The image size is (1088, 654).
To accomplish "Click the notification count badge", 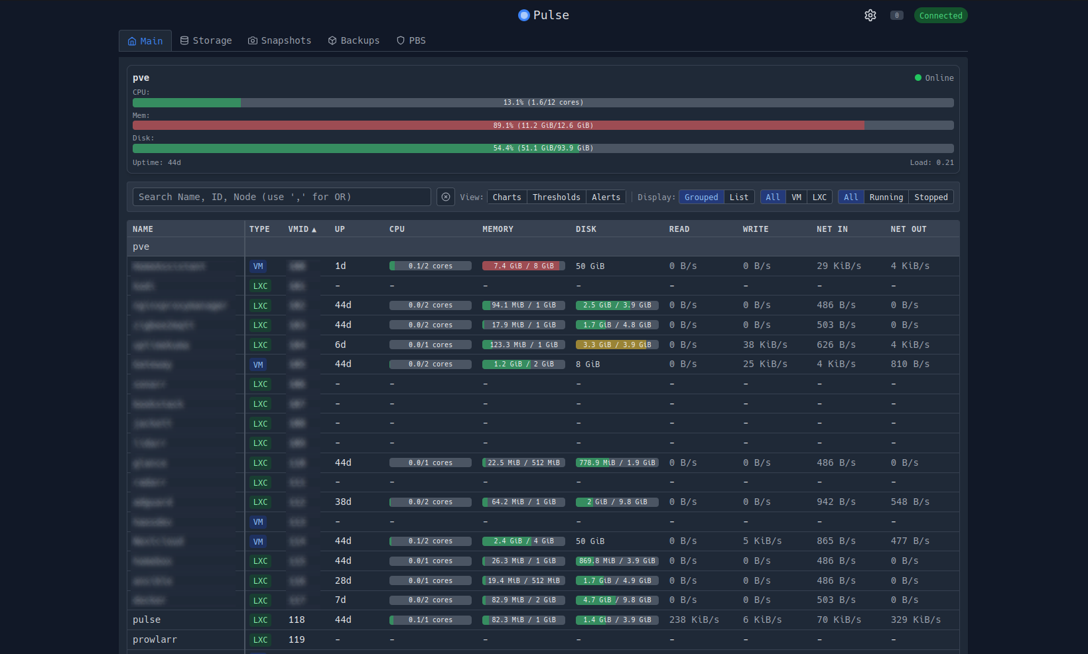I will point(896,15).
